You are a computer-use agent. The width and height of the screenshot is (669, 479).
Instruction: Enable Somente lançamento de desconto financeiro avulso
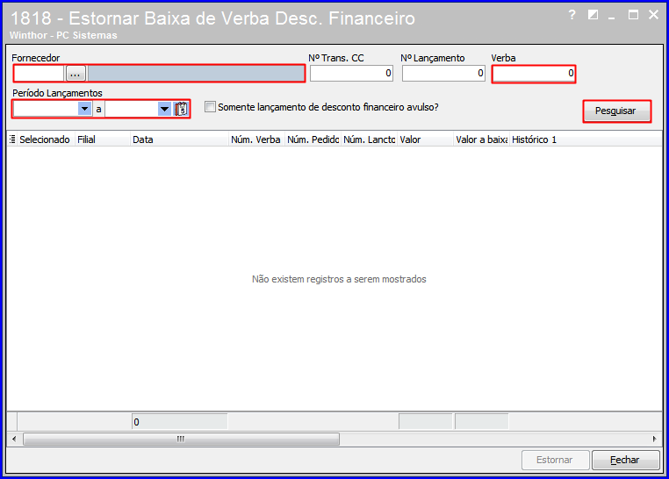(210, 106)
